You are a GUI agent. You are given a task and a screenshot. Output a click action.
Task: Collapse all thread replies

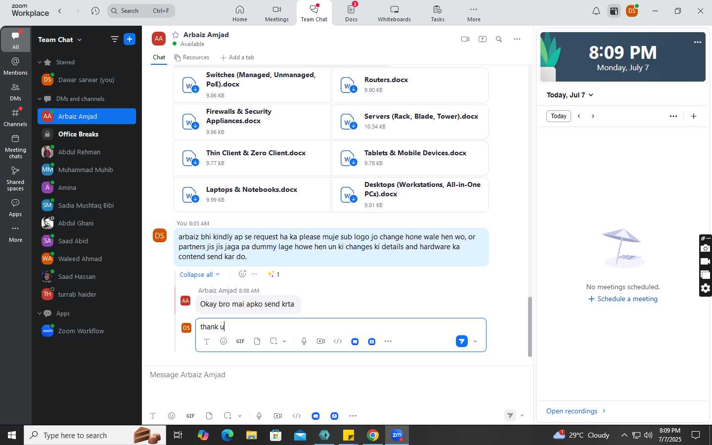point(199,274)
